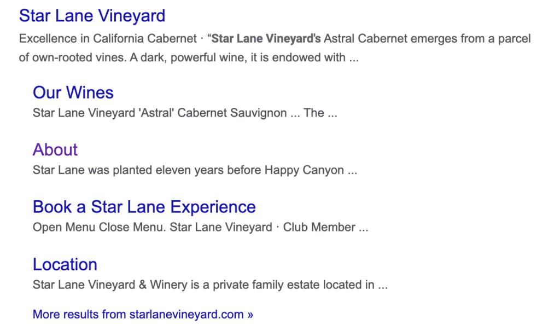Click bold Star Lane Vineyard's text in snippet
This screenshot has height=336, width=560.
point(266,39)
